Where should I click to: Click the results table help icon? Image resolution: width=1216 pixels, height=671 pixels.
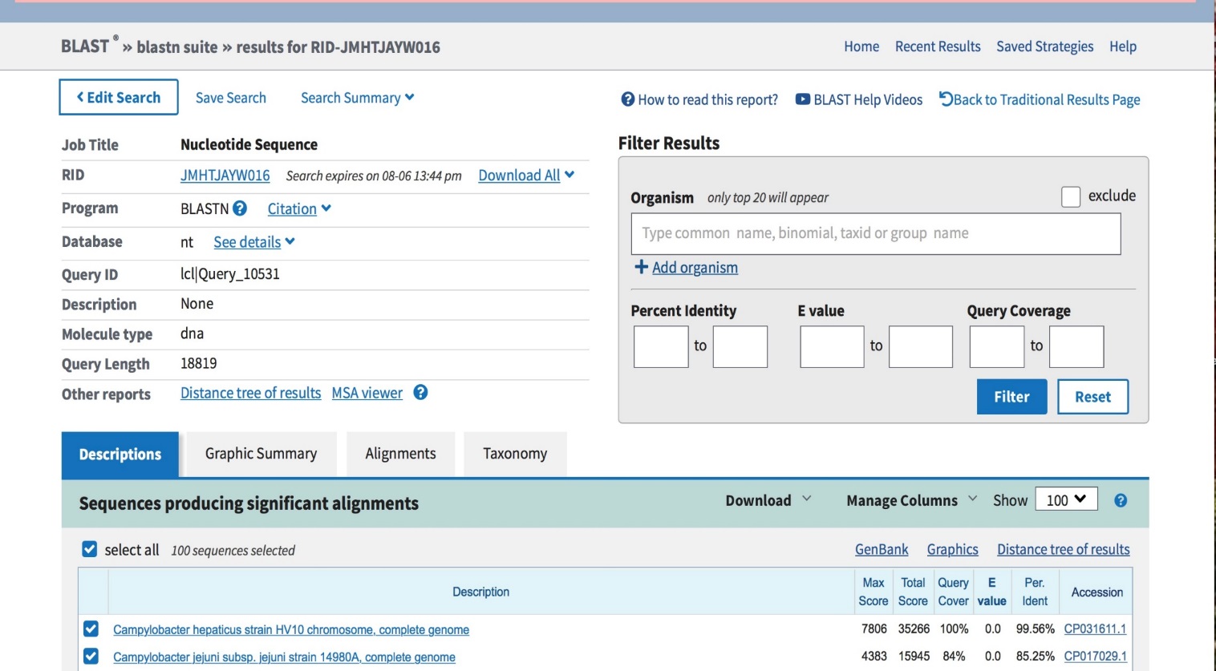pyautogui.click(x=1121, y=501)
